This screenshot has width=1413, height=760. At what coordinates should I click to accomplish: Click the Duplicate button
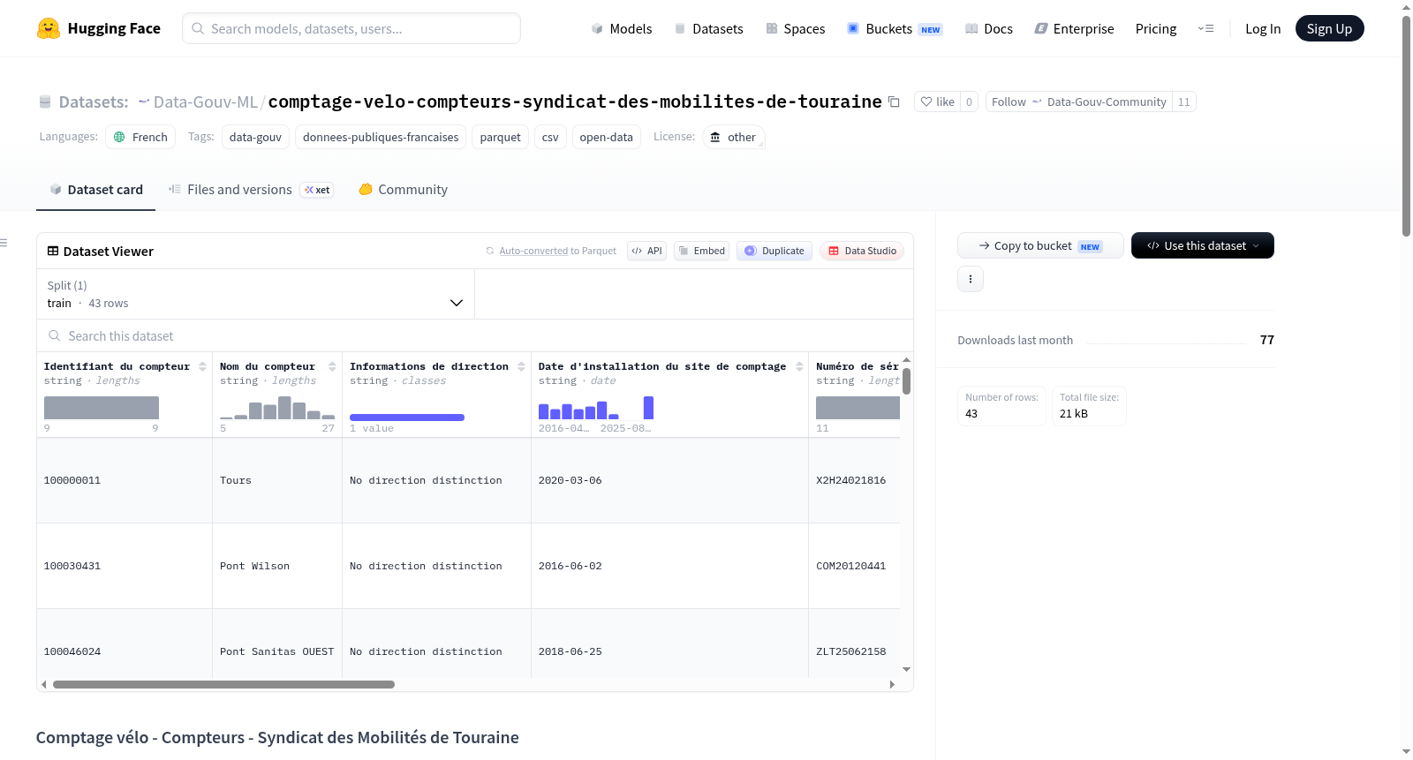click(x=774, y=251)
